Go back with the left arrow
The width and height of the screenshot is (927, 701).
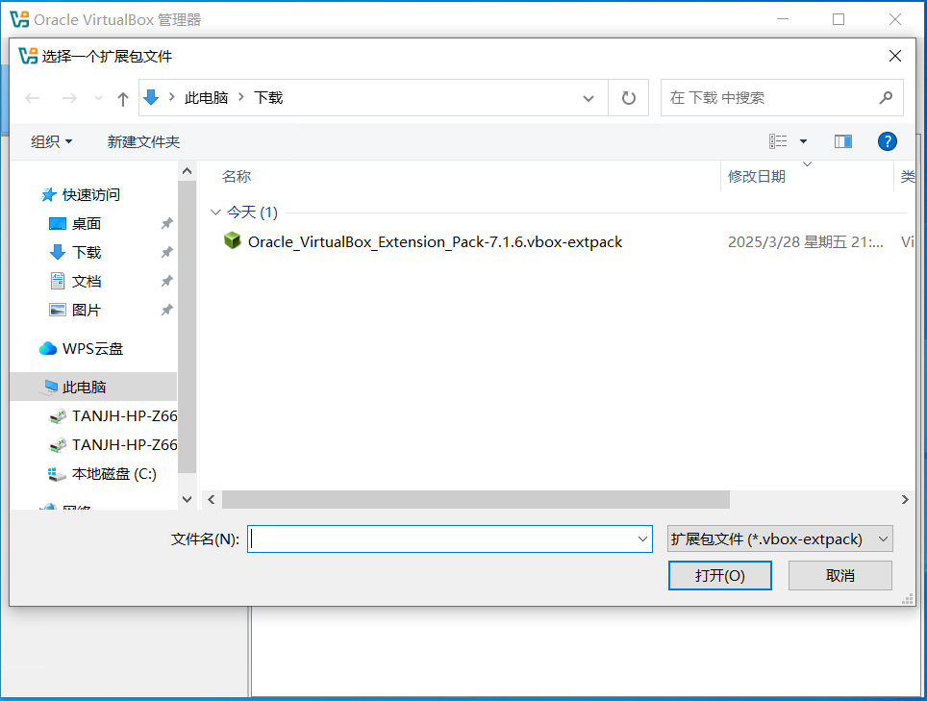pos(33,98)
